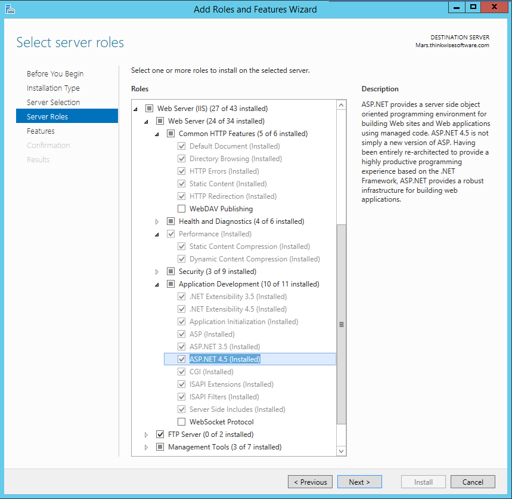Screen dimensions: 512x499
Task: Check the WebSocket Protocol option
Action: coord(182,422)
